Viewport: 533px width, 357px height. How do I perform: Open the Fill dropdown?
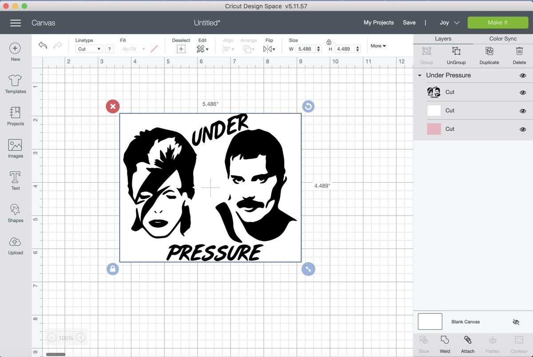click(134, 49)
